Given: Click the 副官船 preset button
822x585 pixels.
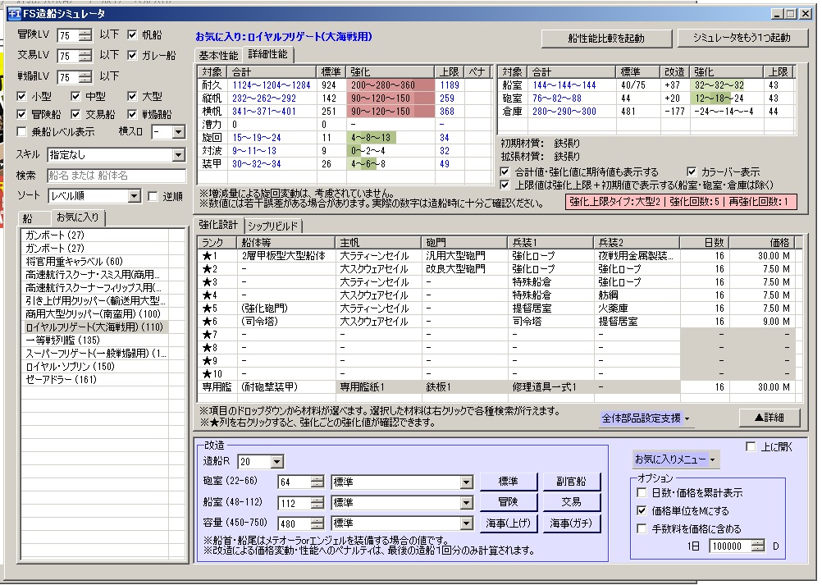Looking at the screenshot, I should [571, 481].
